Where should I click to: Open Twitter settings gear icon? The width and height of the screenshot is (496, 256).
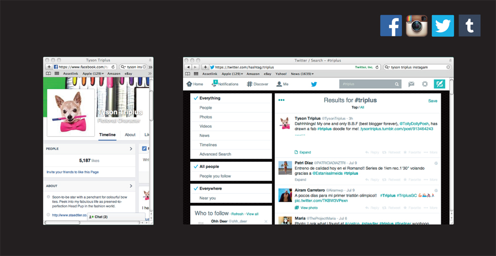425,84
